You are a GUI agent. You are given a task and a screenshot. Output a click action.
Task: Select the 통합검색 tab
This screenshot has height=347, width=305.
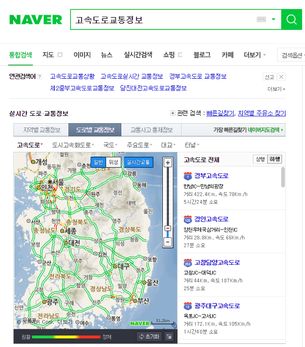pos(21,55)
